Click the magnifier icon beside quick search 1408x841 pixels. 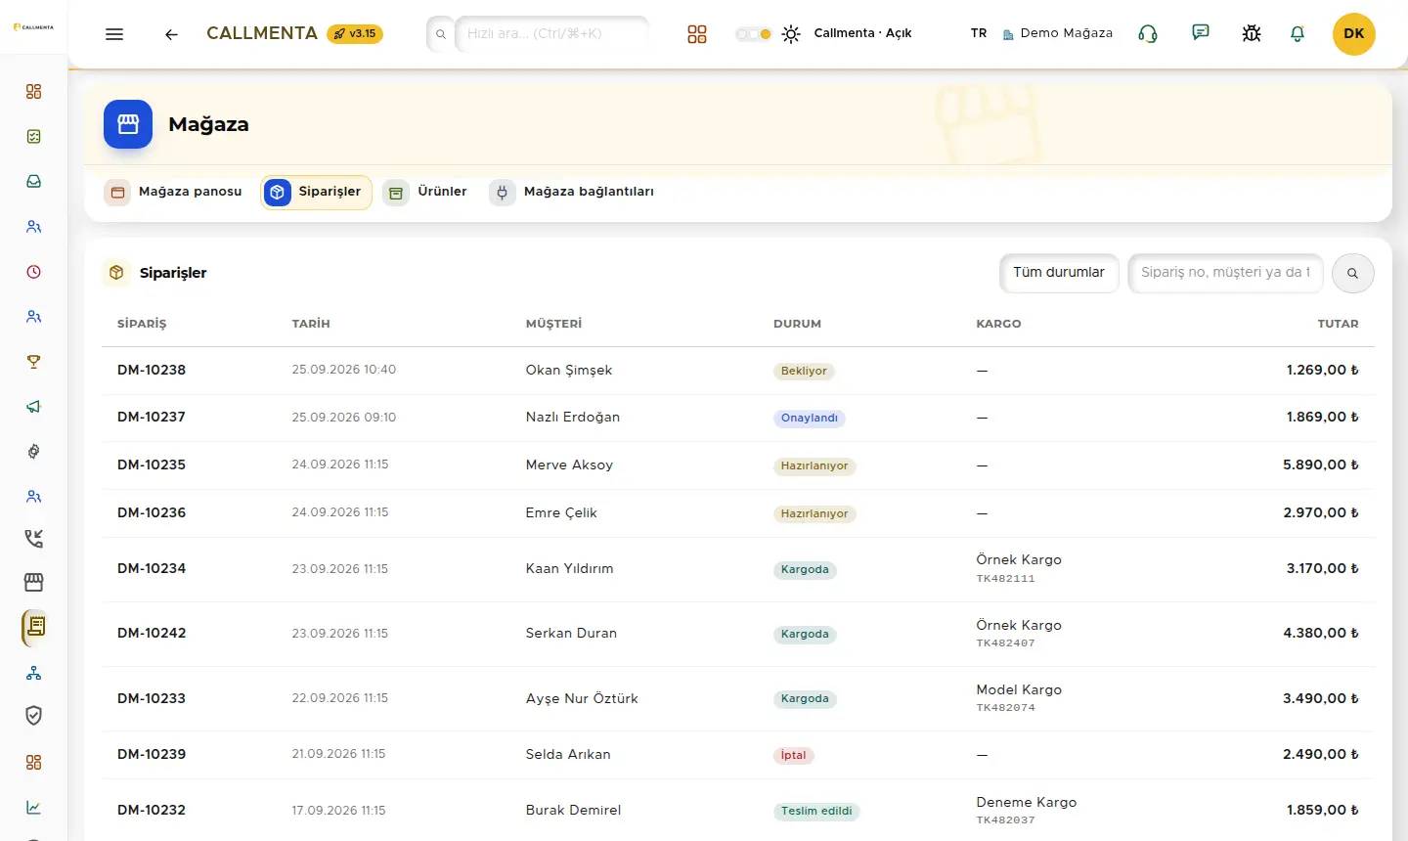[x=441, y=34]
